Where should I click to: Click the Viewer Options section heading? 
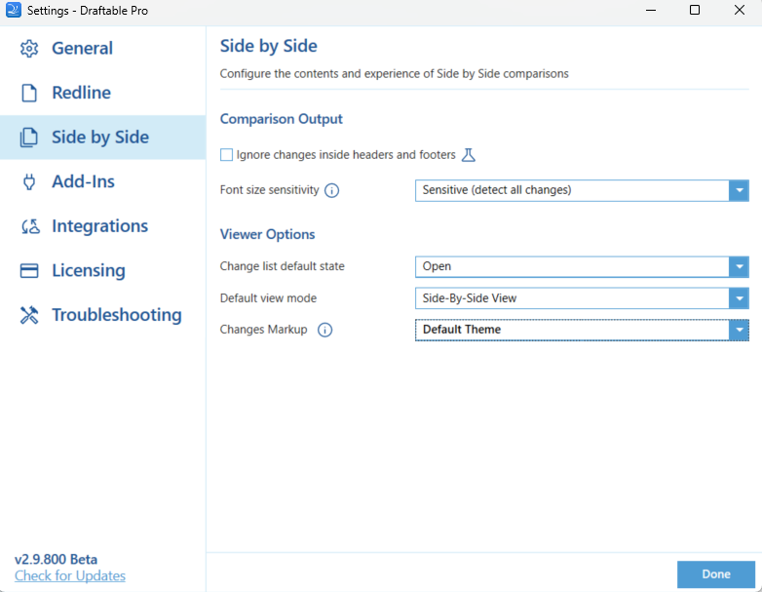click(x=267, y=234)
